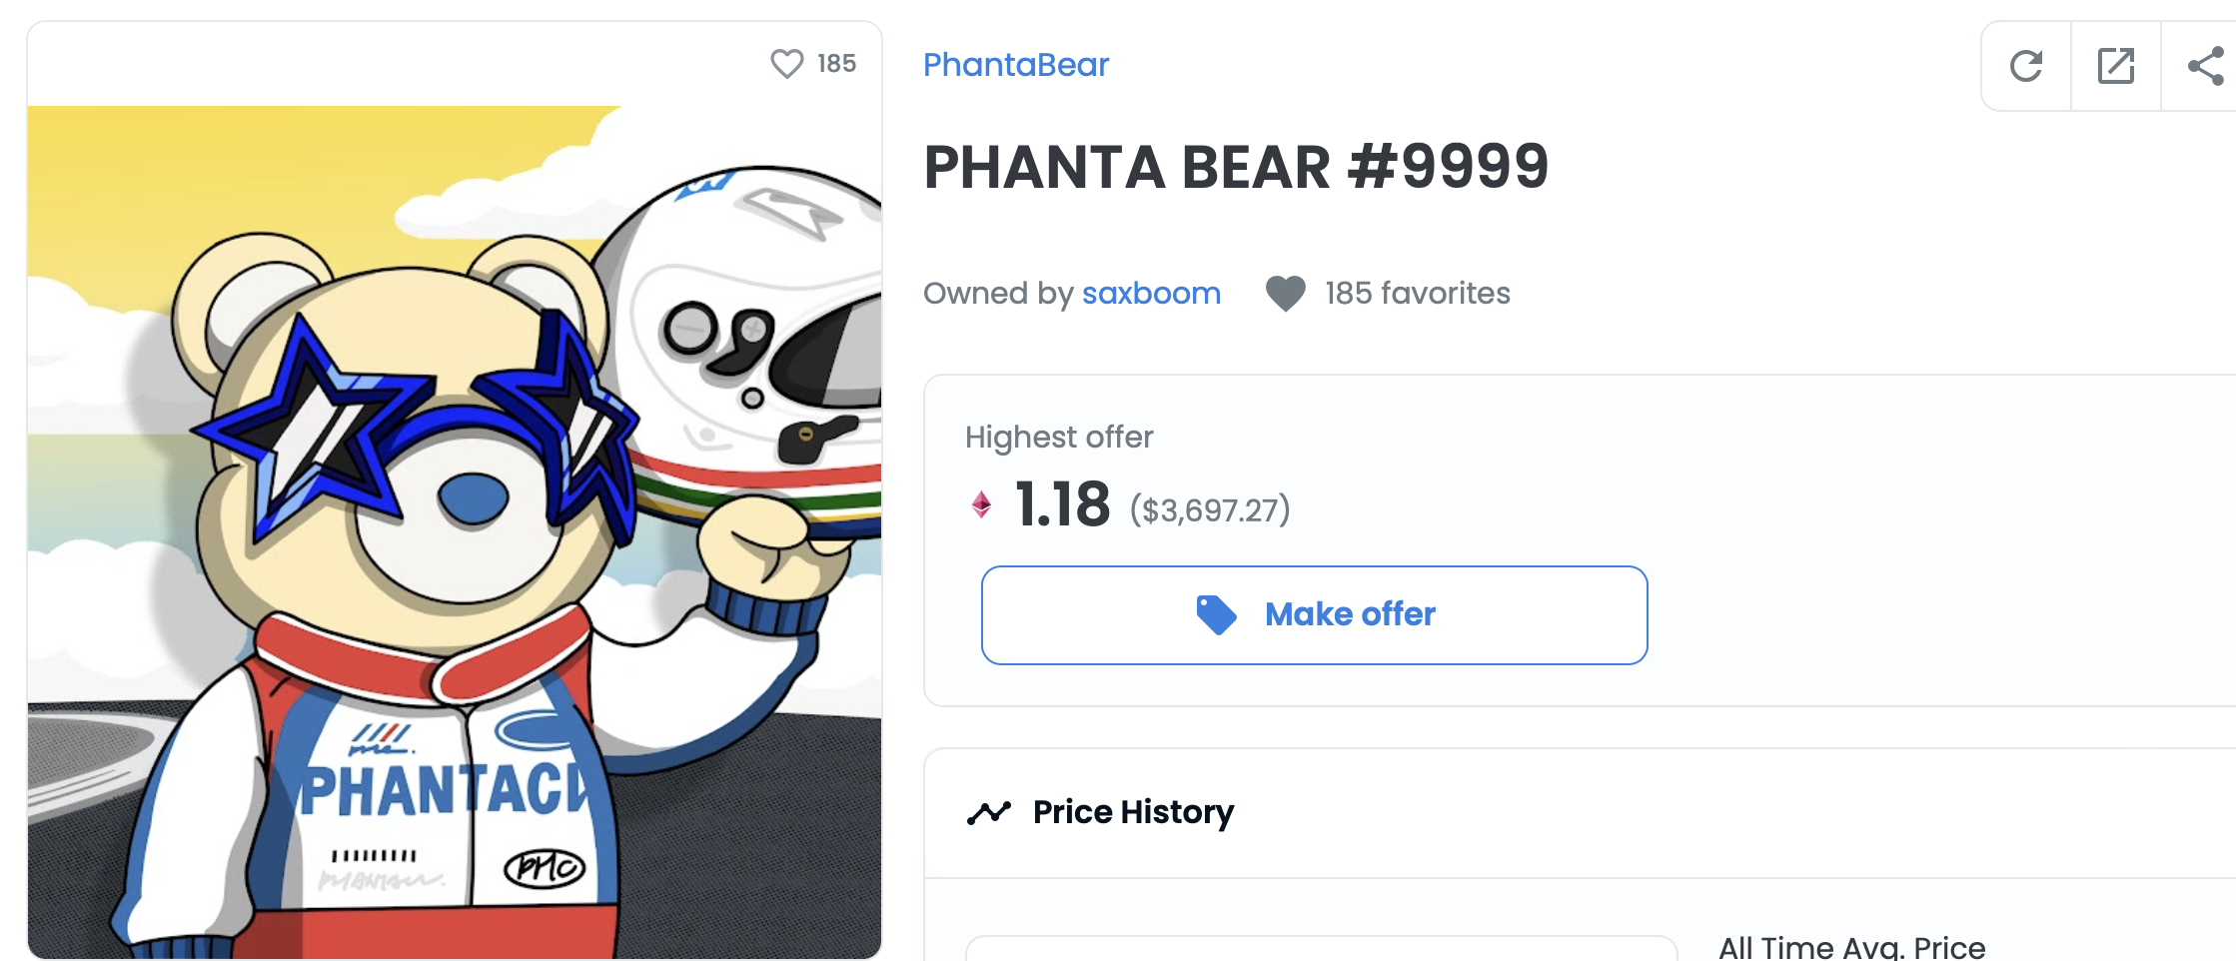The width and height of the screenshot is (2236, 961).
Task: Click the 1.18 offer amount
Action: (1062, 504)
